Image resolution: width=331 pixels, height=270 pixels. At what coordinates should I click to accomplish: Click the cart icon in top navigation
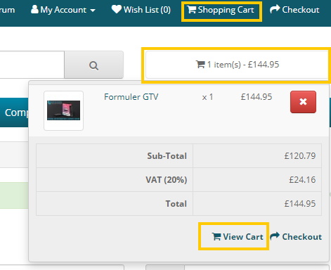point(192,9)
